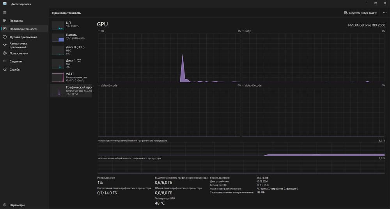The width and height of the screenshot is (390, 209).
Task: Select Диск 0 (D: E:) item
Action: [71, 50]
